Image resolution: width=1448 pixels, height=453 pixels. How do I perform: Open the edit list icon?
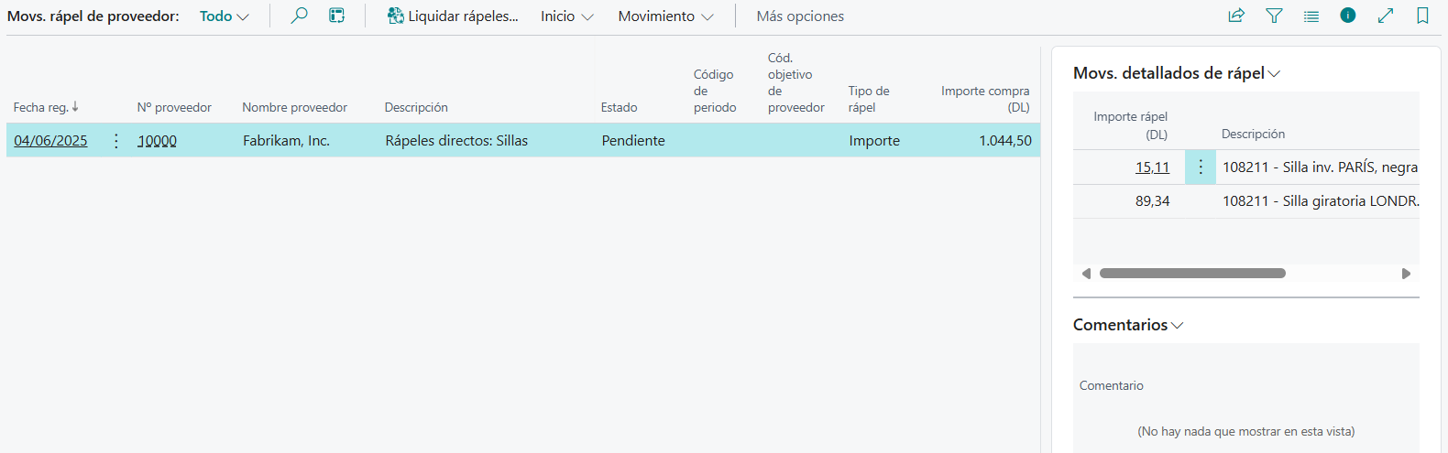(337, 16)
